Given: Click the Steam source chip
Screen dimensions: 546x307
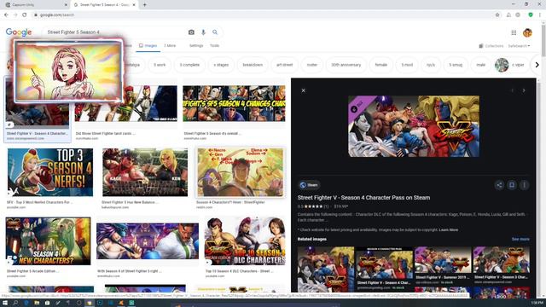Looking at the screenshot, I should pos(309,185).
